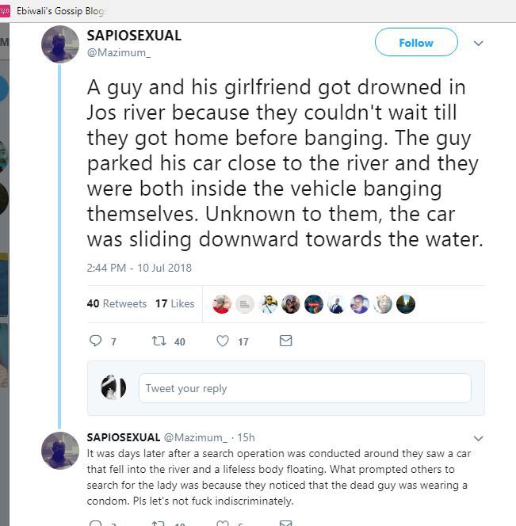Viewport: 516px width, 526px height.
Task: Click the "Tweet your reply" input field
Action: (x=305, y=388)
